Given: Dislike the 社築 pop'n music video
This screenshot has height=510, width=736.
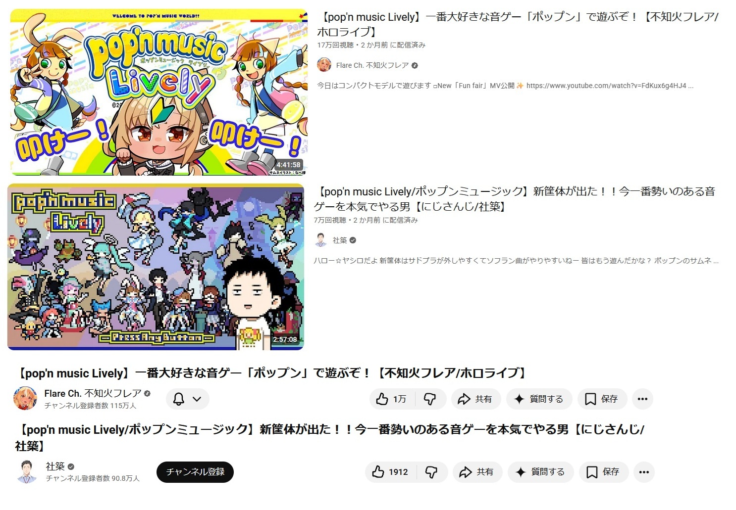Looking at the screenshot, I should pyautogui.click(x=432, y=472).
